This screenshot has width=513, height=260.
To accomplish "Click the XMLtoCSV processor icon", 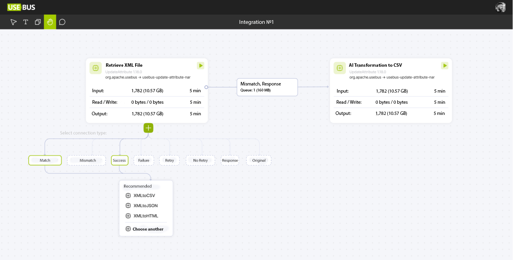I will pos(128,196).
